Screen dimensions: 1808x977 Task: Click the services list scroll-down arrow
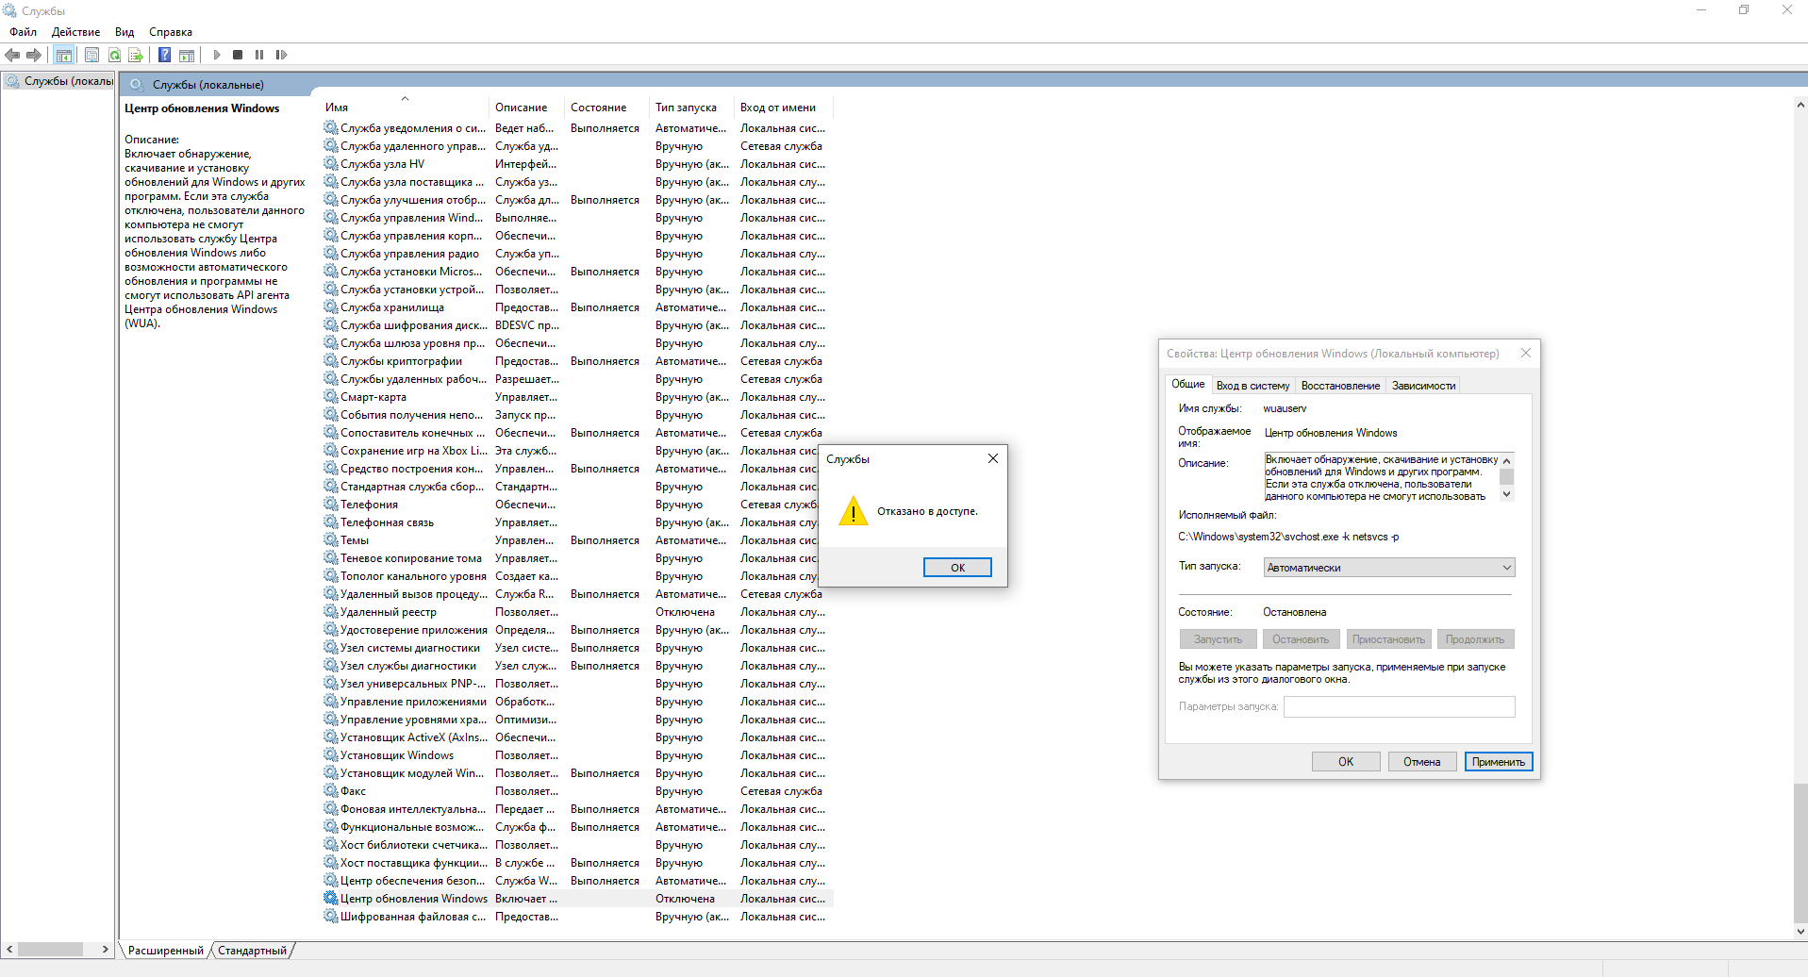(x=1800, y=931)
